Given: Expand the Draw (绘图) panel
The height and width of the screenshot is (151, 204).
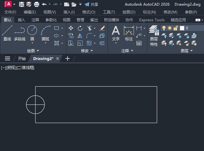Looking at the screenshot, I should tap(33, 51).
